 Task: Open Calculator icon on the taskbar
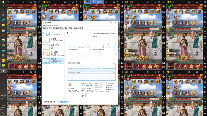point(3,55)
